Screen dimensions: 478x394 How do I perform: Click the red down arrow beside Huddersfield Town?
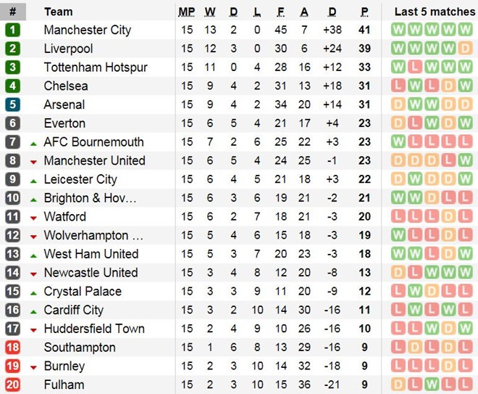[33, 330]
